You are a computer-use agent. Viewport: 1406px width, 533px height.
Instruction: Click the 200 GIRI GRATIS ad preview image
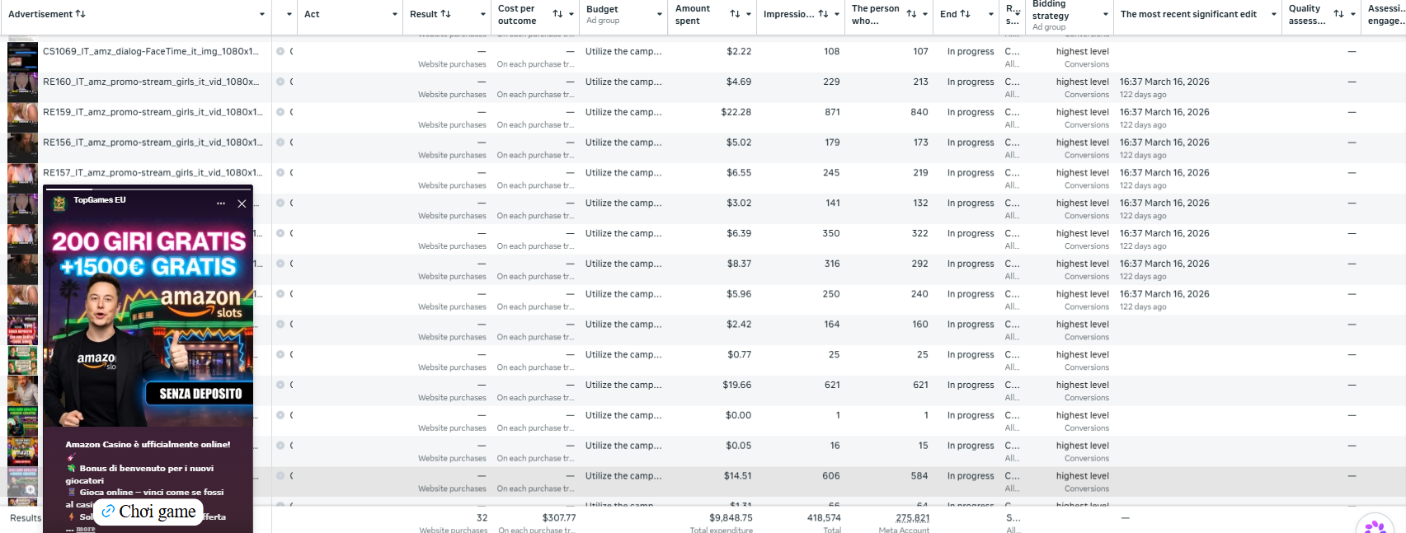(x=148, y=321)
